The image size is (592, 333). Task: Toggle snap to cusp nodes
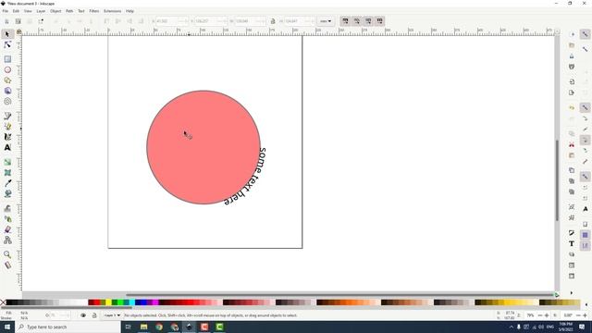[585, 141]
